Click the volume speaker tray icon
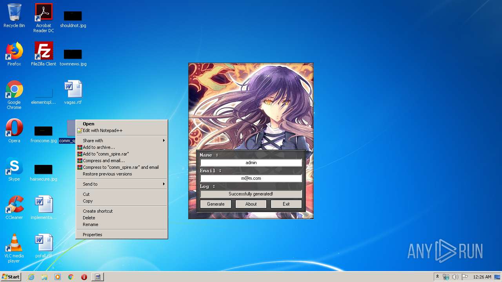502x282 pixels. click(x=455, y=277)
